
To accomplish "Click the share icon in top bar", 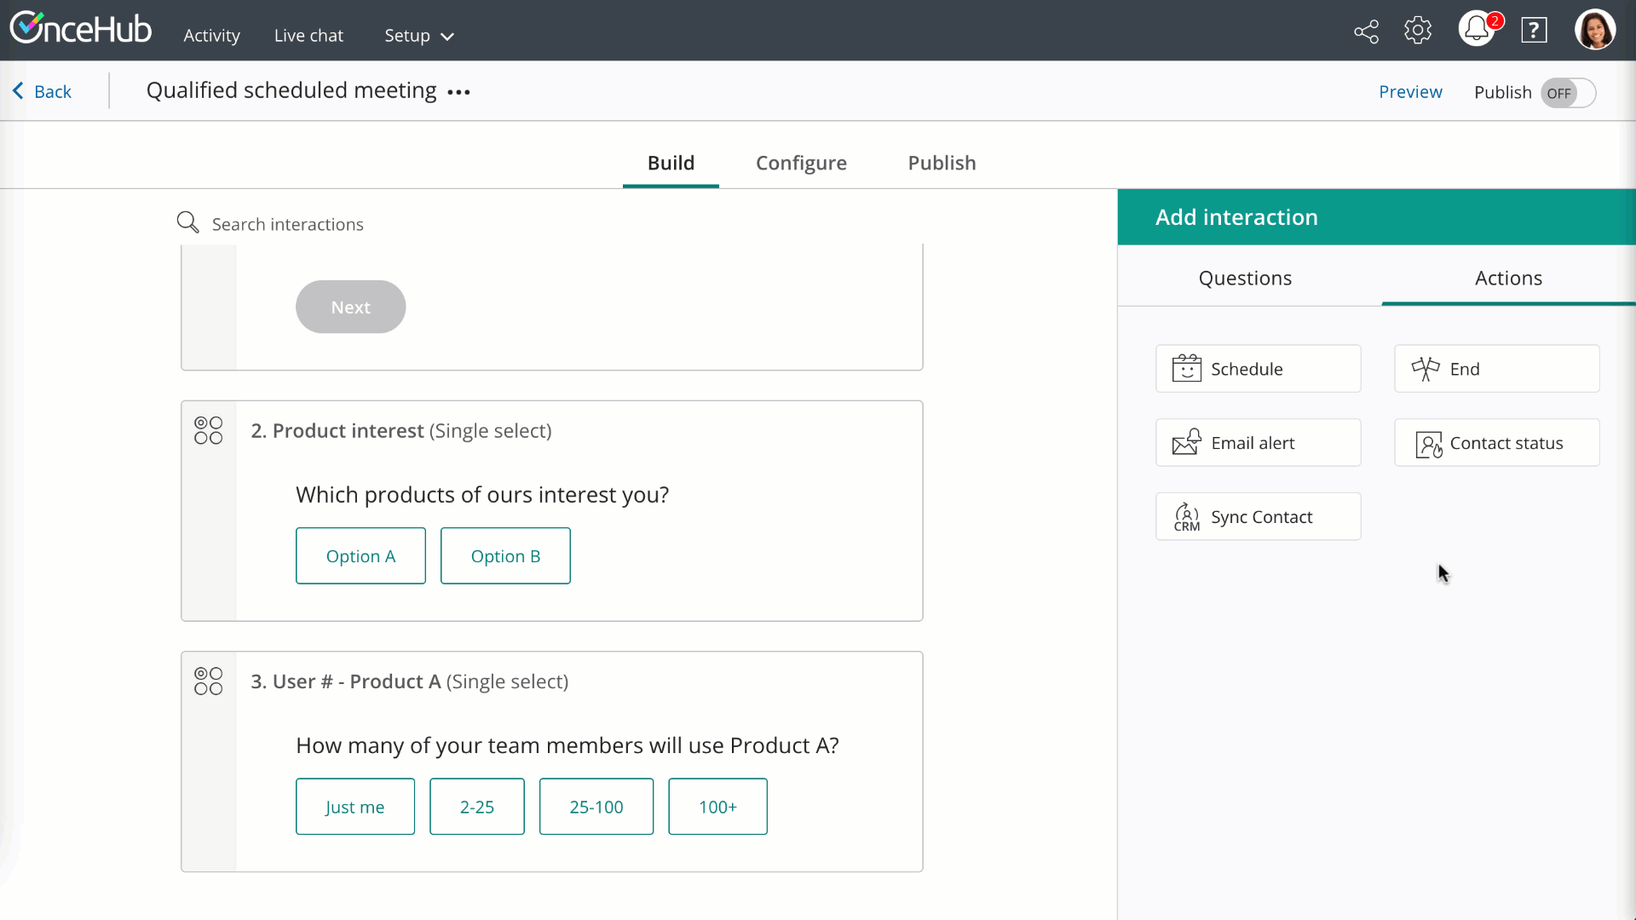I will coord(1366,32).
